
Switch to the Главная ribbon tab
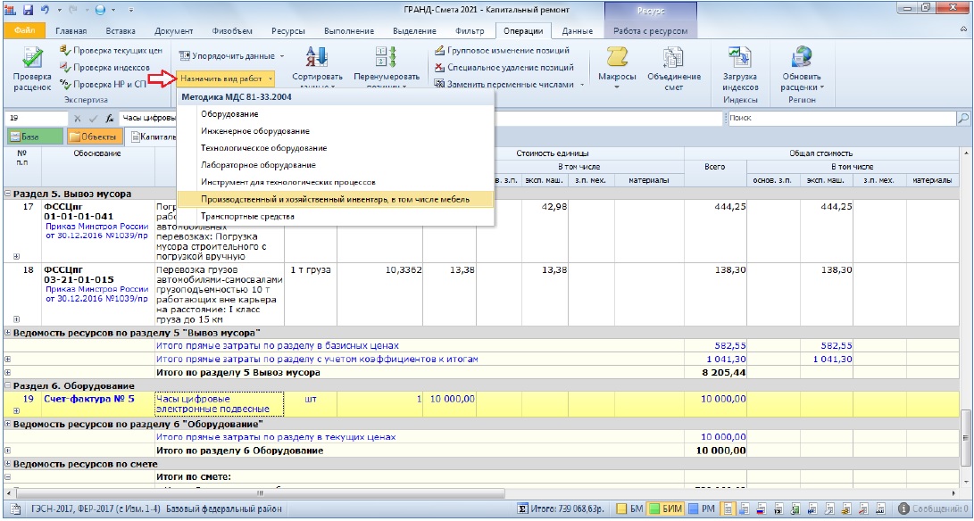click(x=71, y=31)
